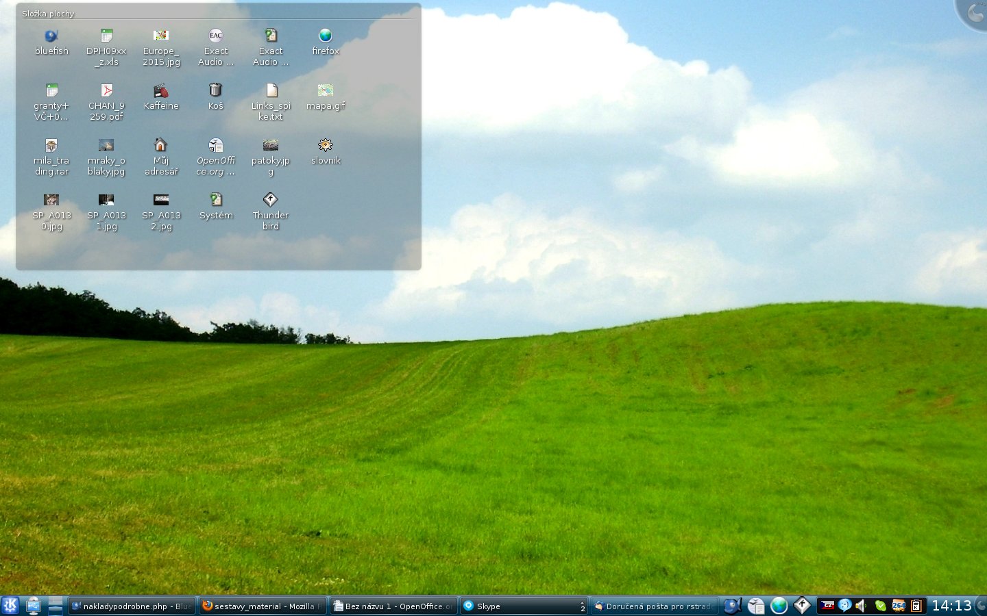Open the panel toolbox at the right edge
This screenshot has height=616, width=987.
(x=981, y=606)
